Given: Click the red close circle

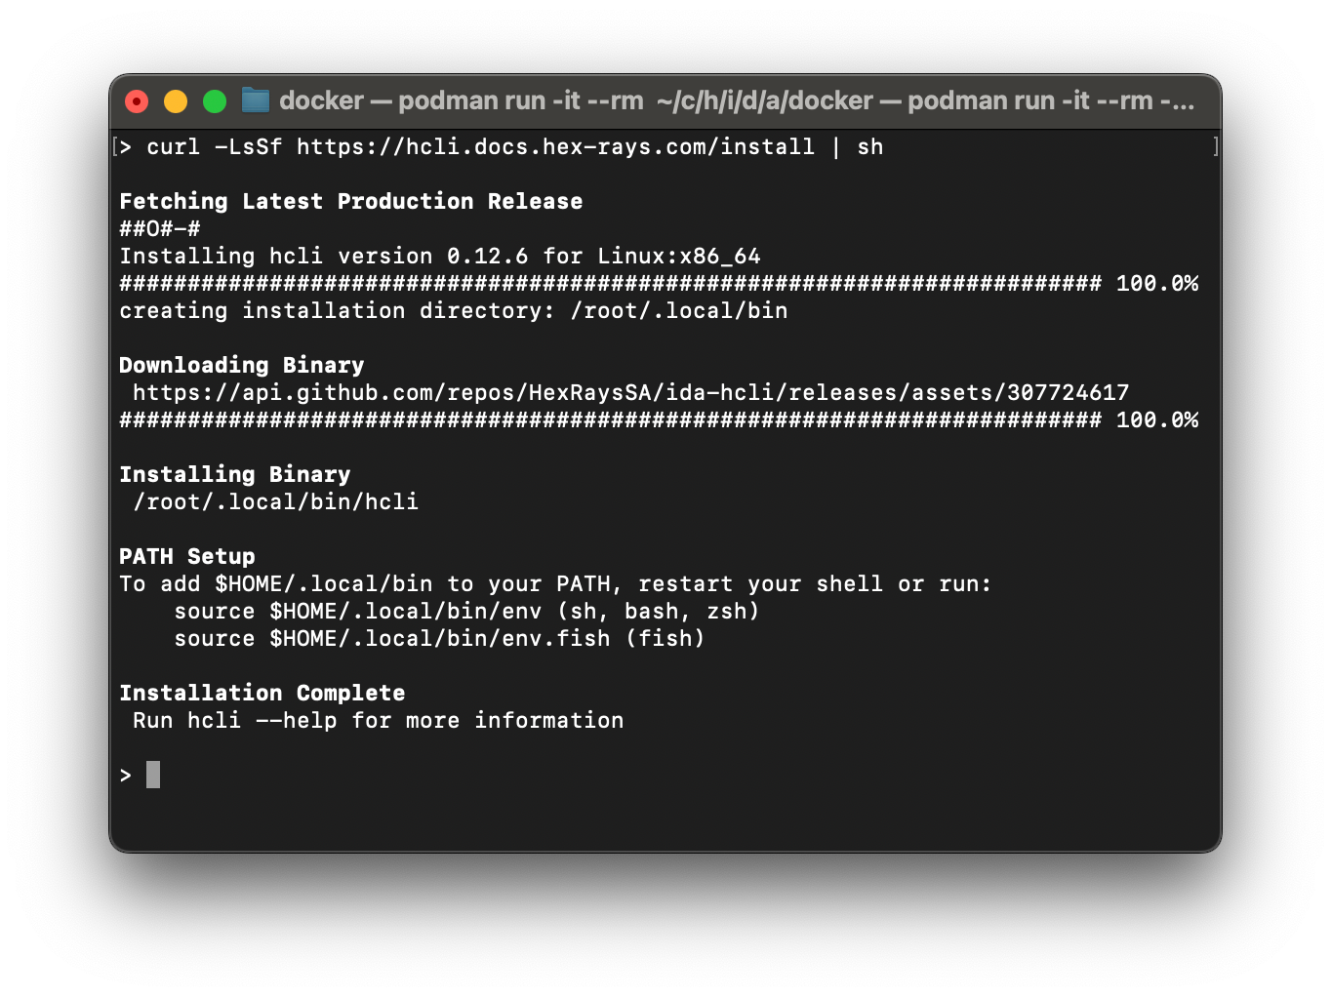Looking at the screenshot, I should click(x=137, y=100).
